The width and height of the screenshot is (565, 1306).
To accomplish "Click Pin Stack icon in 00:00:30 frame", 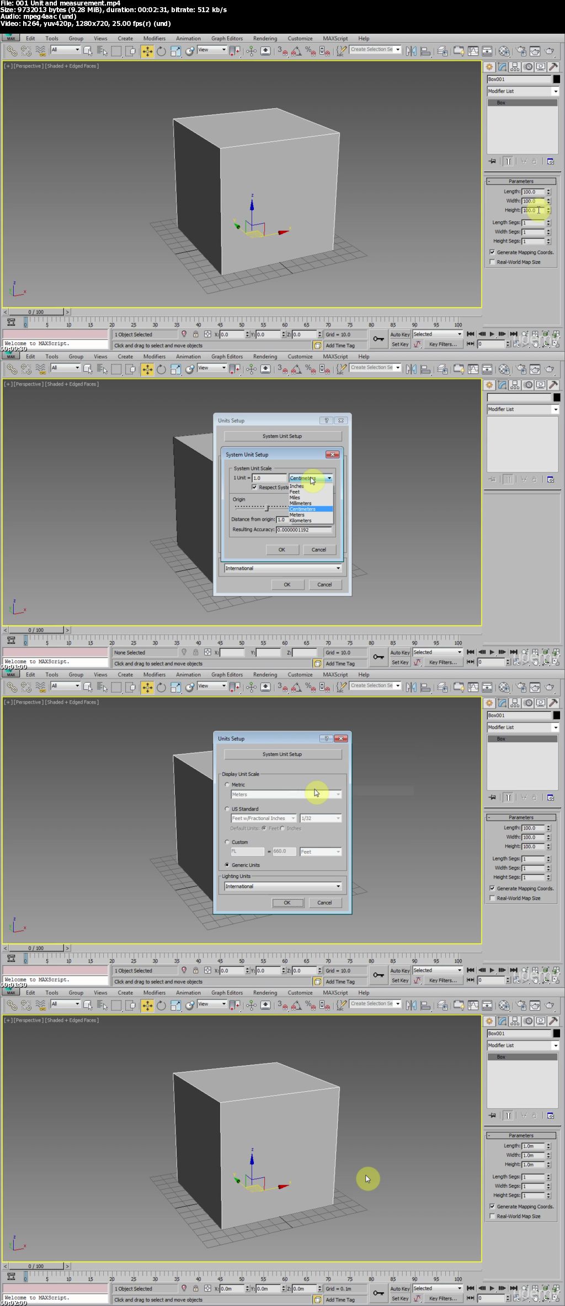I will click(x=492, y=161).
